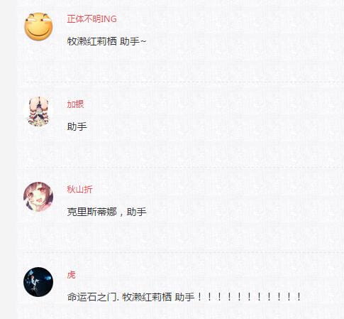The width and height of the screenshot is (344, 319).
Task: Click 牧濑红莉栖 in first comment
Action: pyautogui.click(x=92, y=41)
